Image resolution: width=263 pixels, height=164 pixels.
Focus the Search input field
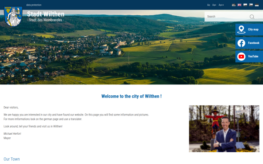pos(227,17)
